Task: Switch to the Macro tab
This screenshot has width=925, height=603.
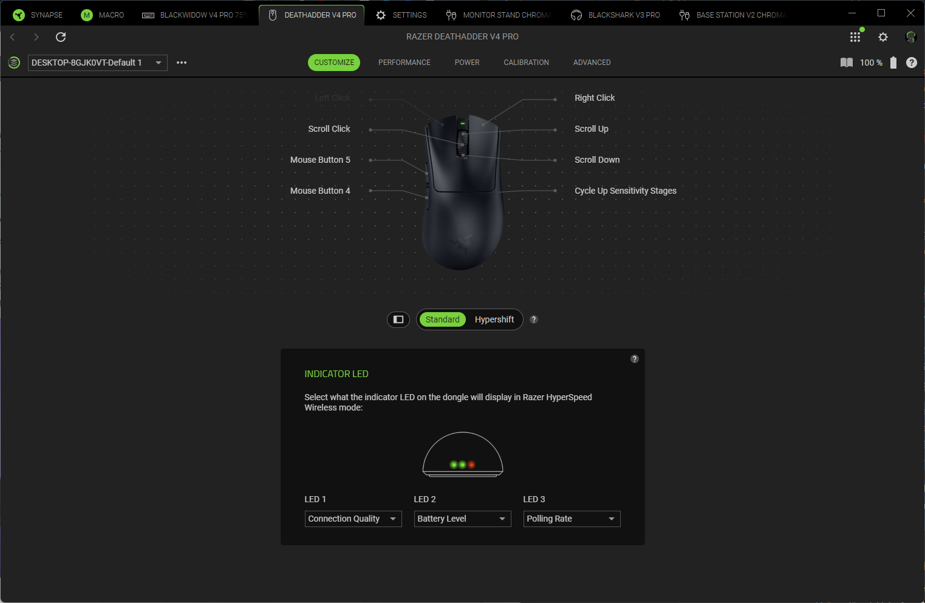Action: [x=102, y=15]
